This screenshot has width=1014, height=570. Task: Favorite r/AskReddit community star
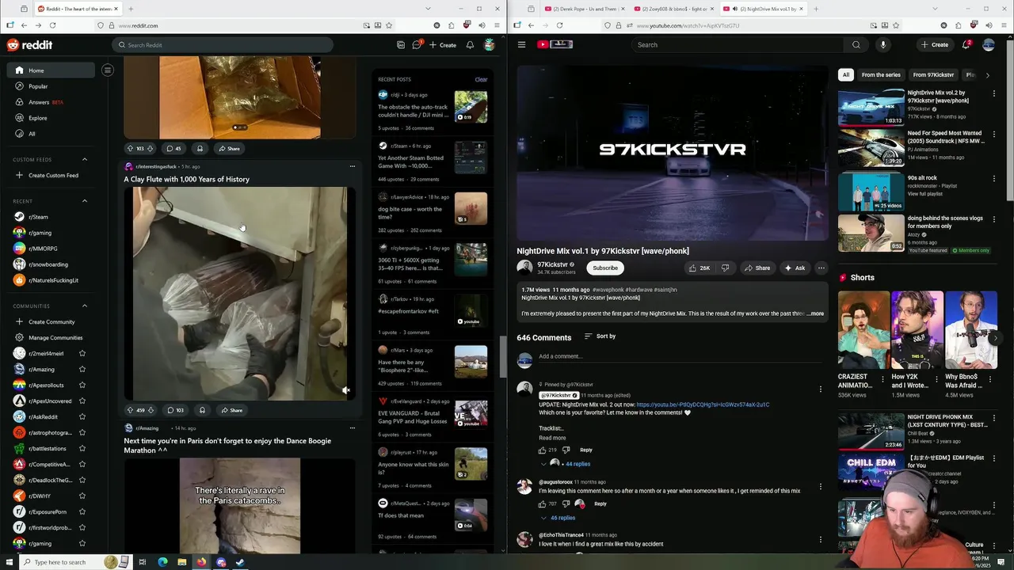82,416
